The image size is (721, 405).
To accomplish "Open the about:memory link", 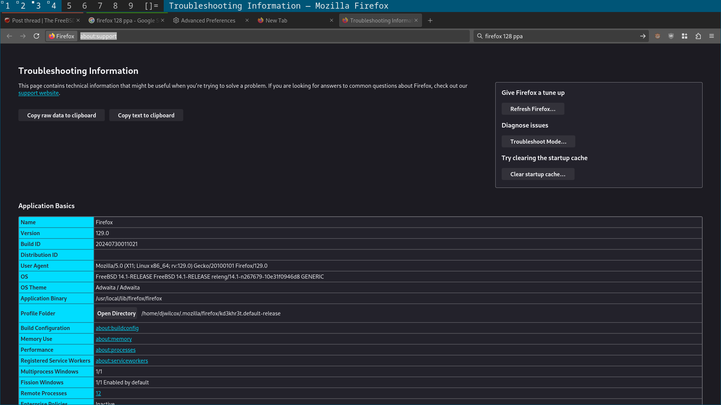I will (114, 339).
